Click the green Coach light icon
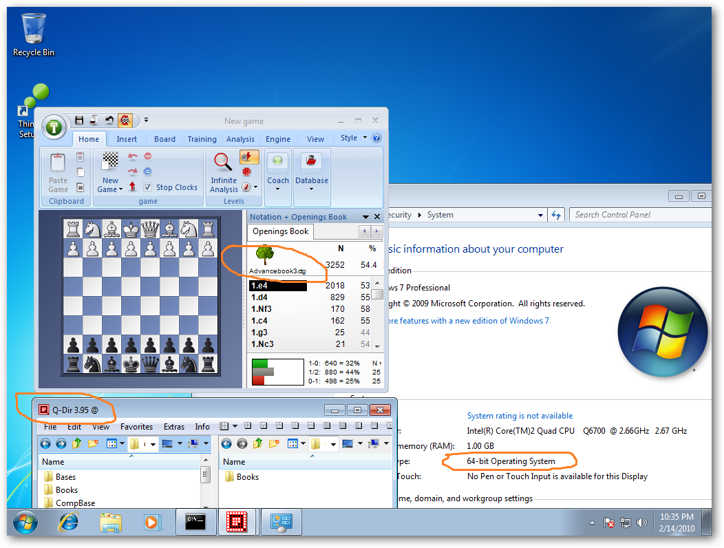Screen dimensions: 724x548 277,161
